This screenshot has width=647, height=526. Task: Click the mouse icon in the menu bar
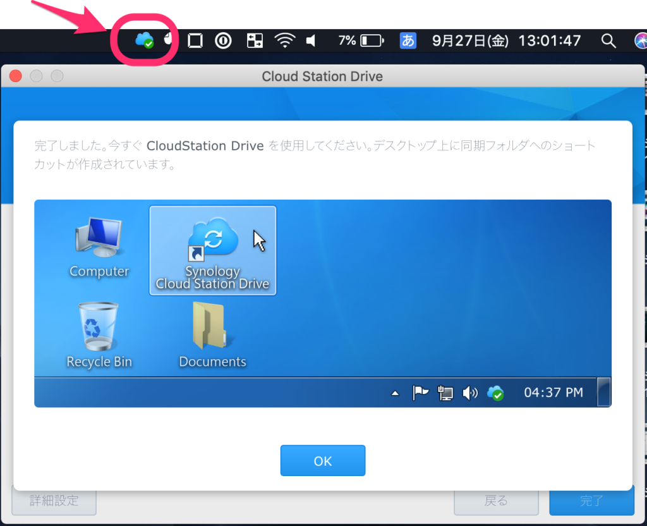(x=167, y=41)
